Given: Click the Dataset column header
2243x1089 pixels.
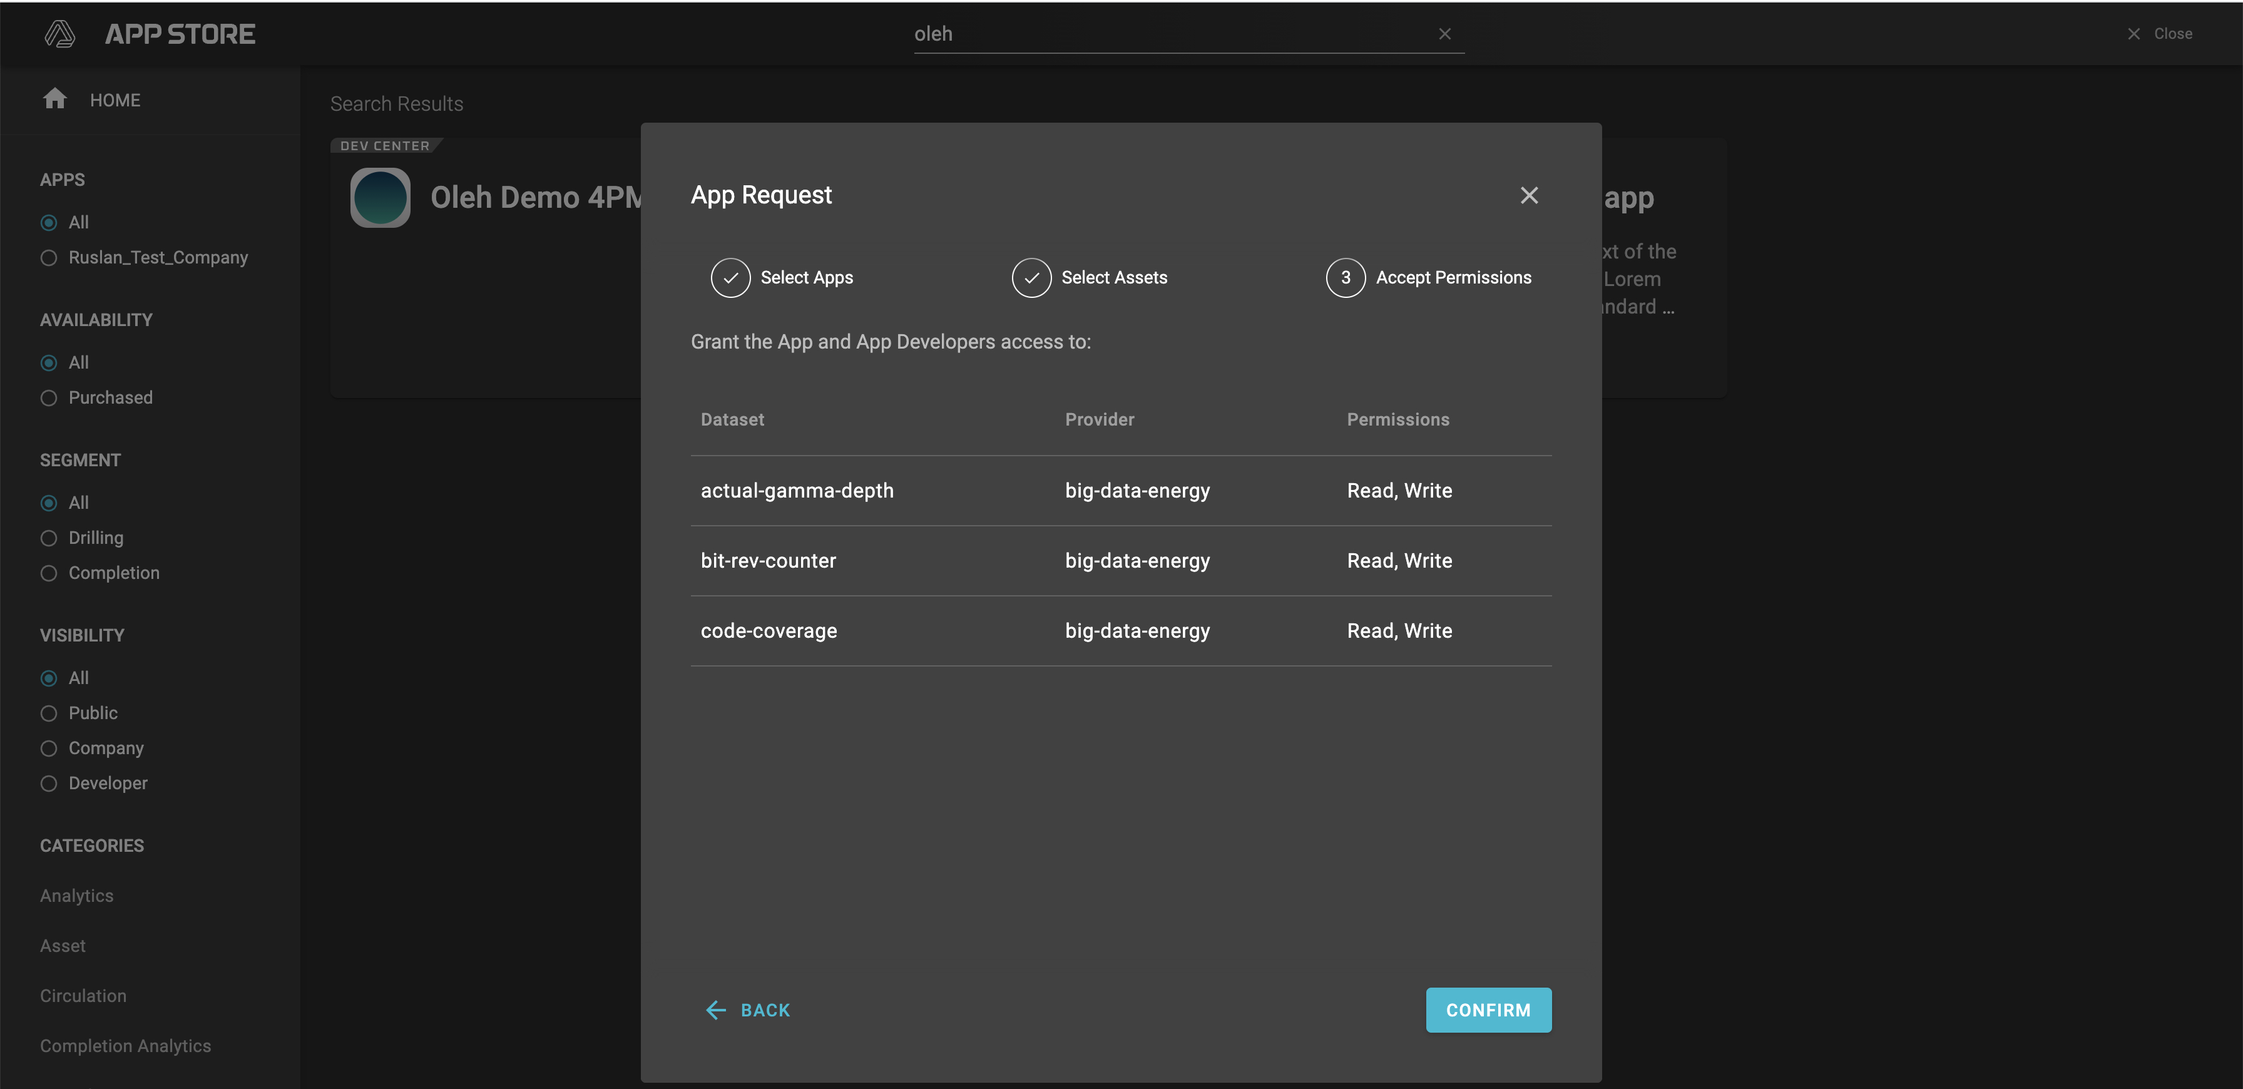Looking at the screenshot, I should (x=732, y=419).
